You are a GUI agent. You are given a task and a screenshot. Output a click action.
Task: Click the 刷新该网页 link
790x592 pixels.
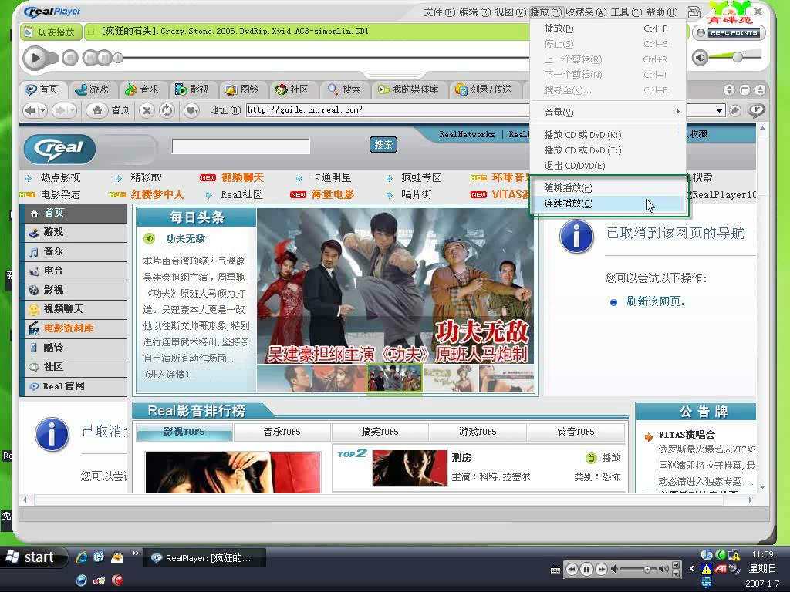click(656, 301)
